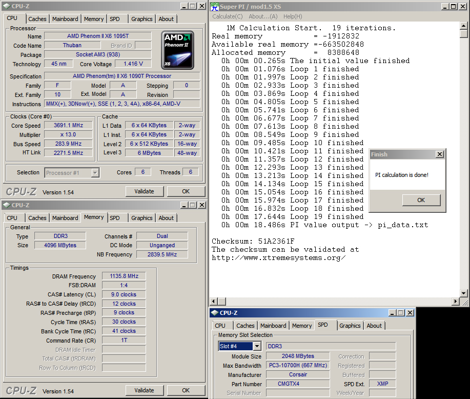Viewport: 470px width, 399px height.
Task: Open the Processor #1 selection dropdown
Action: pyautogui.click(x=95, y=173)
